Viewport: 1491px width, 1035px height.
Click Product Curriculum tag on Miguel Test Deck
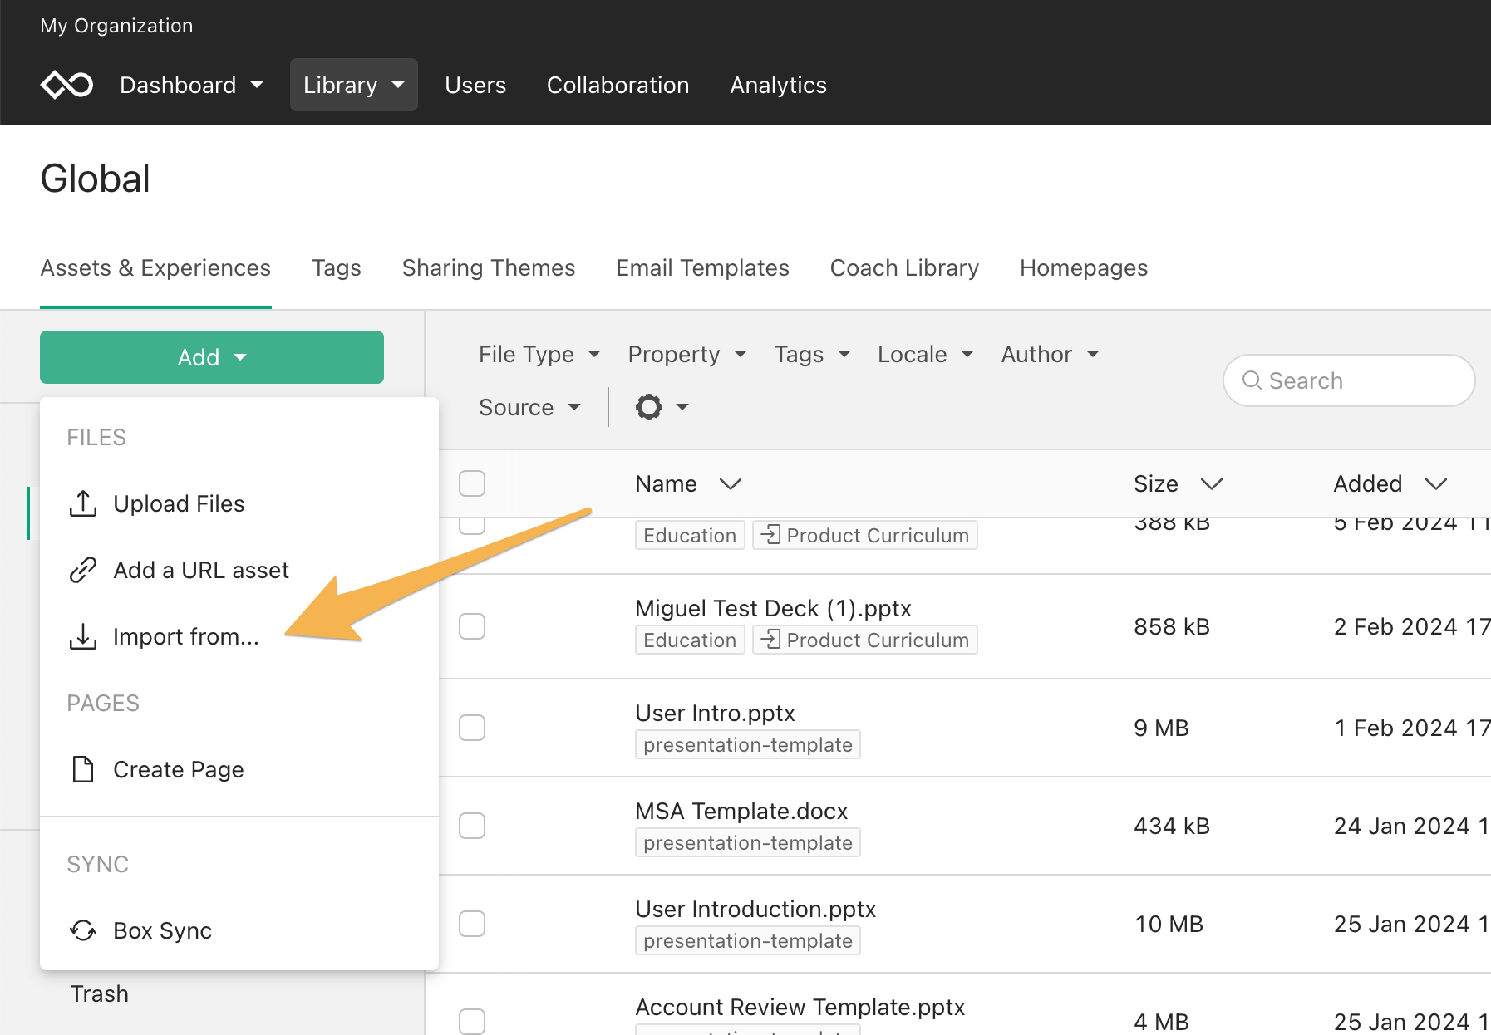[865, 640]
